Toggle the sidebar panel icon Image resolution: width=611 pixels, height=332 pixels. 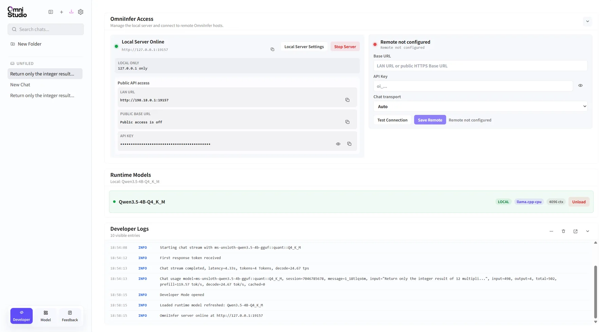tap(51, 12)
